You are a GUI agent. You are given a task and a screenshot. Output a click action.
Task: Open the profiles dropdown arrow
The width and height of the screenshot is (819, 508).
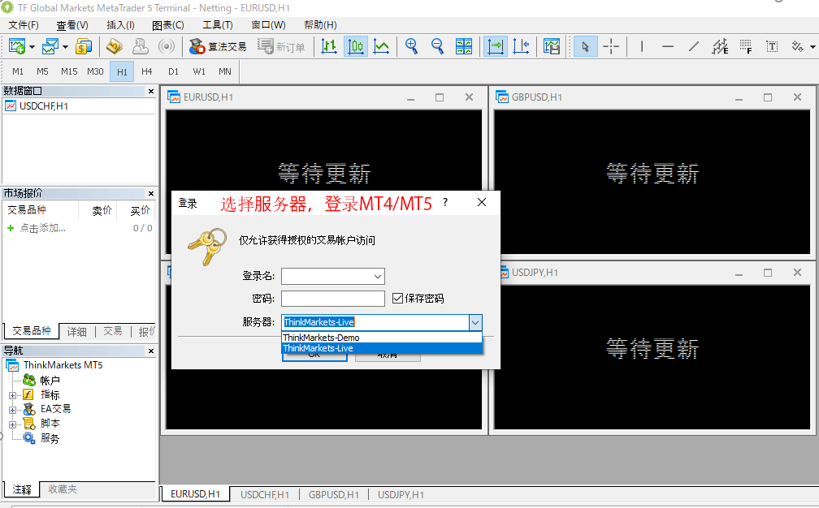click(65, 47)
